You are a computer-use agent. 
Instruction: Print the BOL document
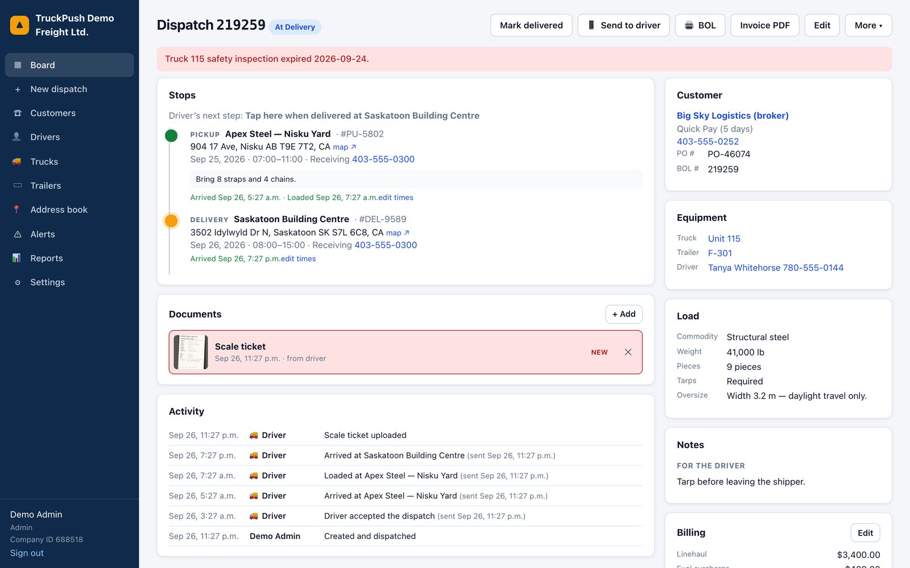pyautogui.click(x=700, y=26)
